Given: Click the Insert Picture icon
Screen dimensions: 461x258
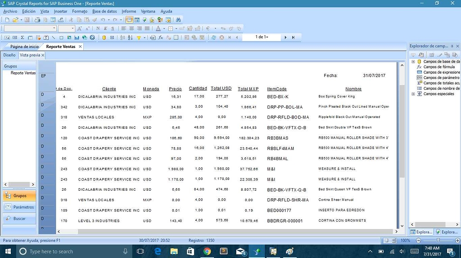Looking at the screenshot, I should [69, 38].
